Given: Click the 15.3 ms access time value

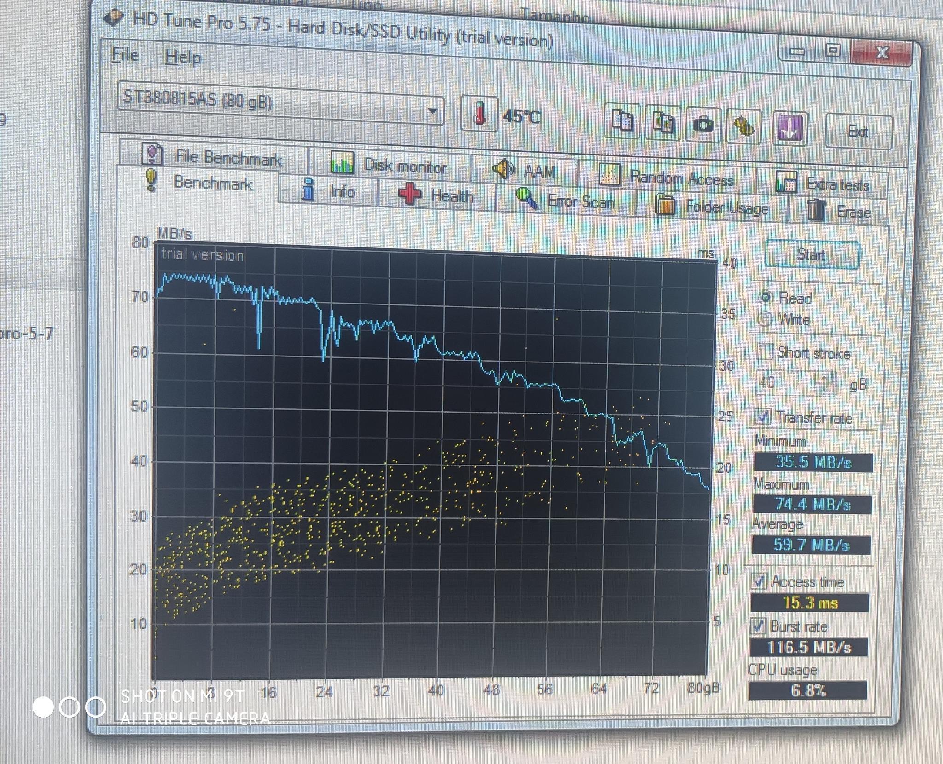Looking at the screenshot, I should (x=810, y=602).
